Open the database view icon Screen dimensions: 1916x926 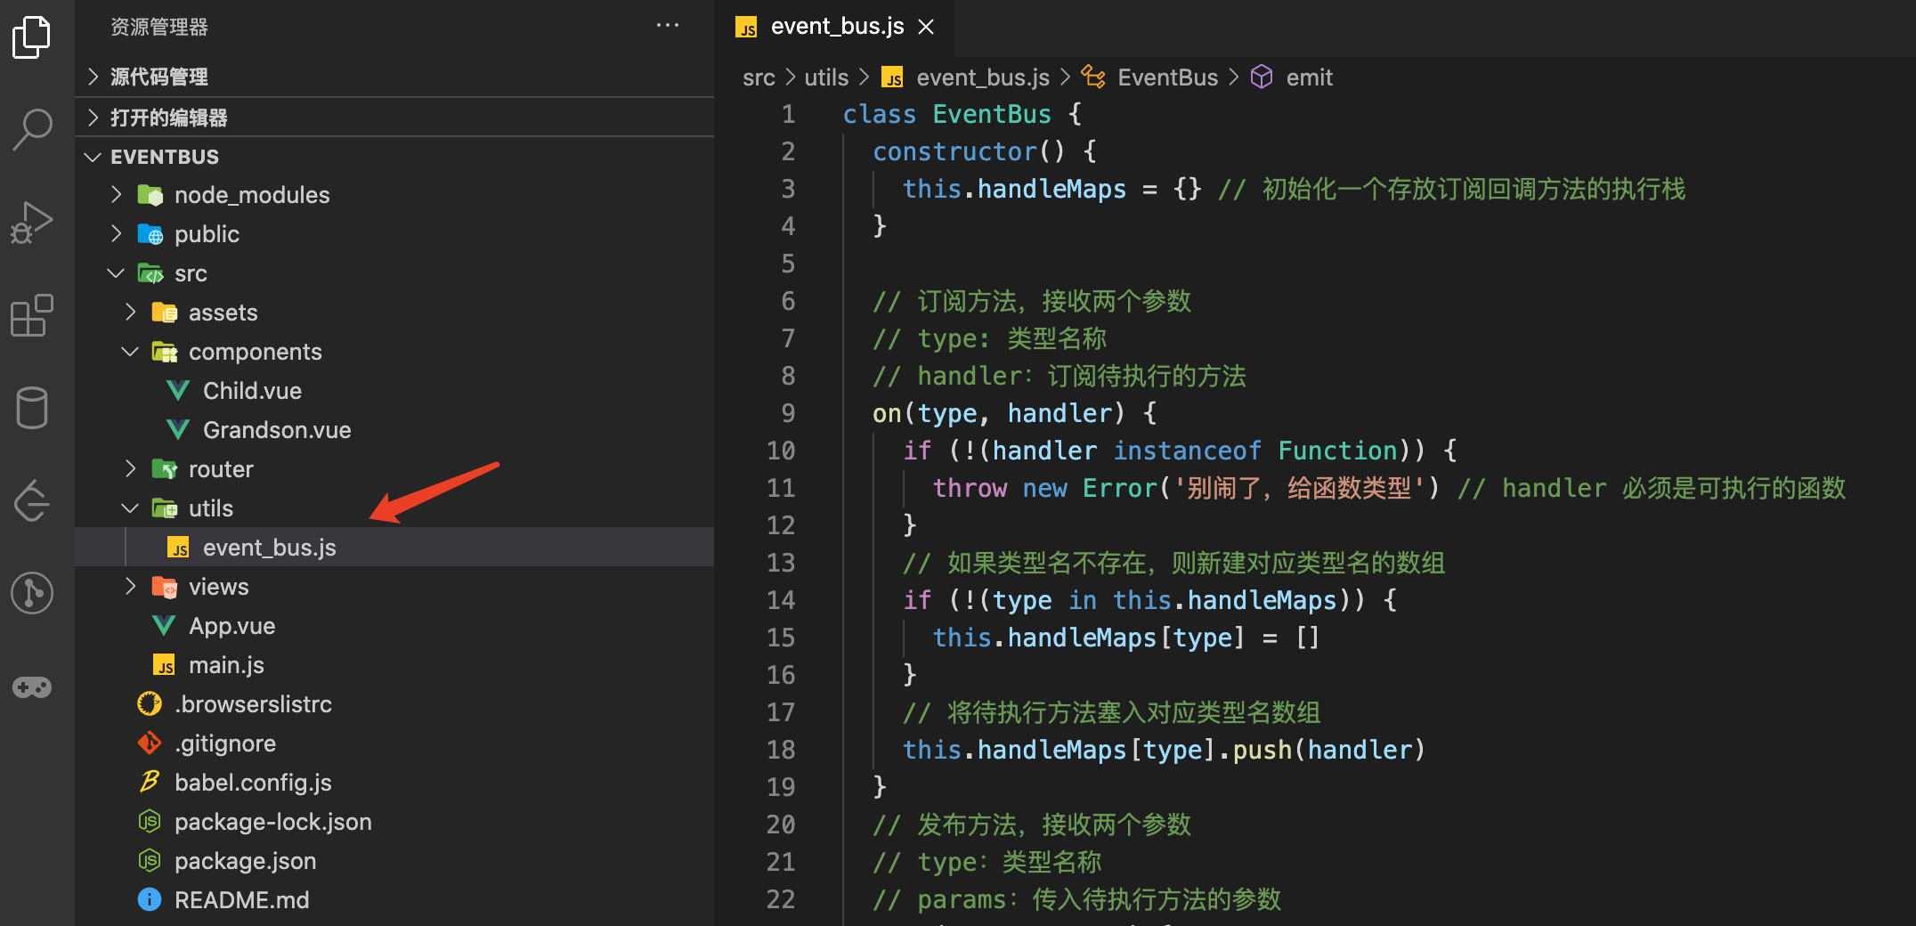(x=32, y=408)
